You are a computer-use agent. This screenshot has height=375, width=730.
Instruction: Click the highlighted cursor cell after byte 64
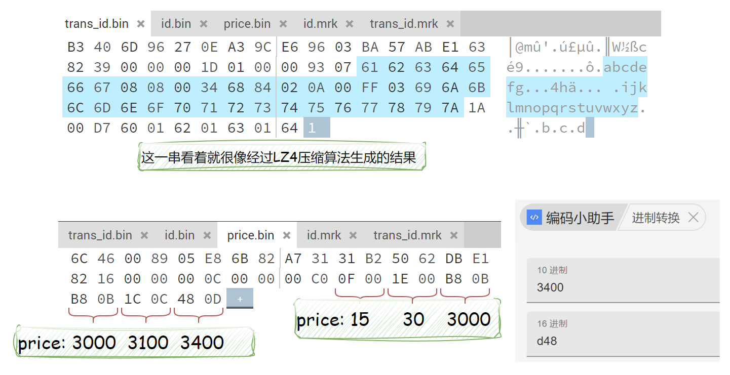tap(317, 128)
